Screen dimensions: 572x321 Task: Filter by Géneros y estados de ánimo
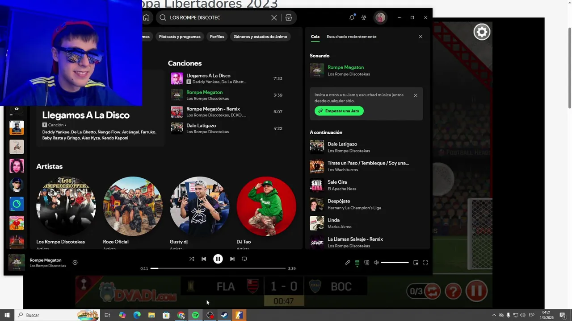[x=260, y=37]
